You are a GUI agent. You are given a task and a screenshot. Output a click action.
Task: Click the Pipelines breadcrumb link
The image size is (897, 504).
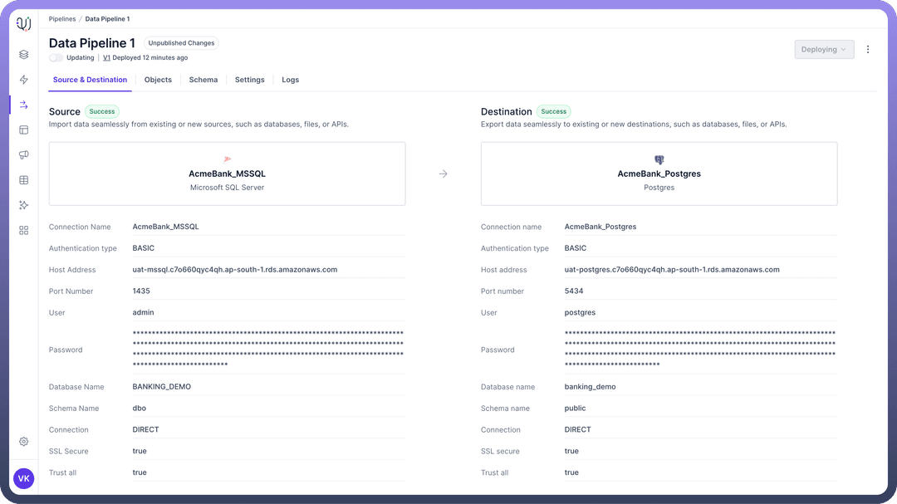click(62, 18)
